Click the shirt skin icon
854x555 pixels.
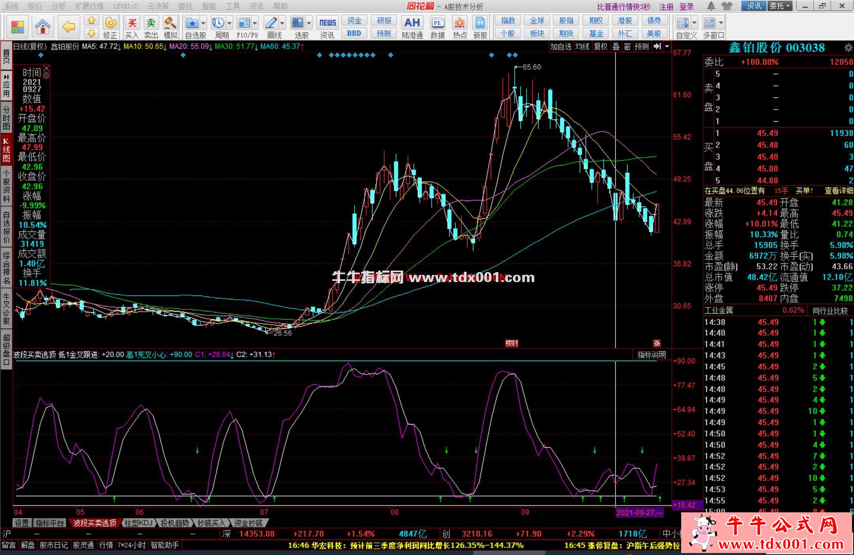point(727,6)
